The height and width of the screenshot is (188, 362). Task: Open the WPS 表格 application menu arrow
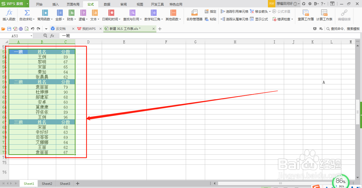pyautogui.click(x=27, y=4)
